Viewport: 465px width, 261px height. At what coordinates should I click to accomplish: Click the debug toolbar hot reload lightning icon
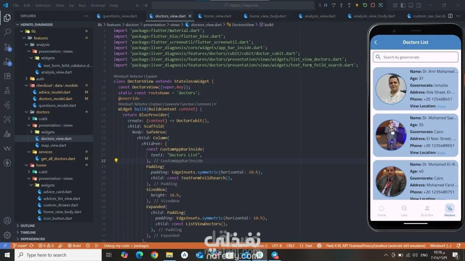click(x=357, y=5)
